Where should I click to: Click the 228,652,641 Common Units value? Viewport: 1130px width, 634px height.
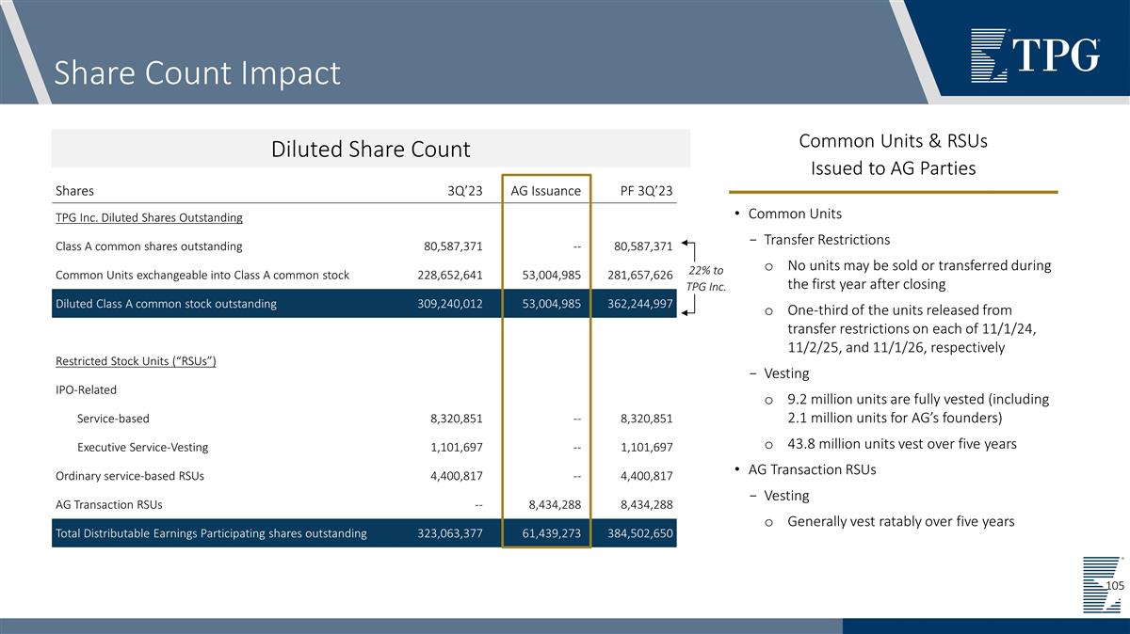(450, 275)
